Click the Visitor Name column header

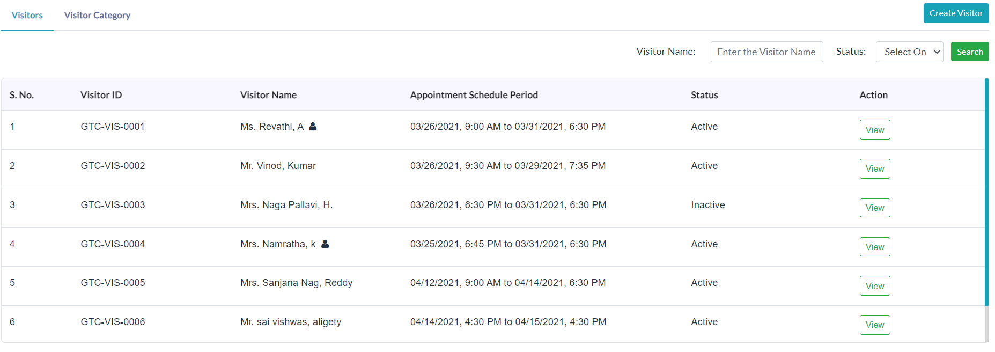coord(268,95)
